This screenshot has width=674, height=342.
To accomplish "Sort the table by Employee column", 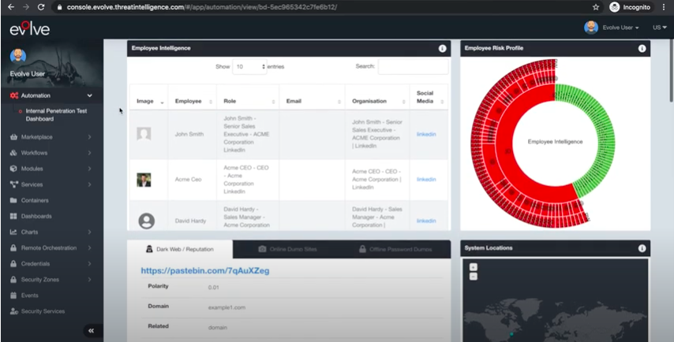I will 193,102.
